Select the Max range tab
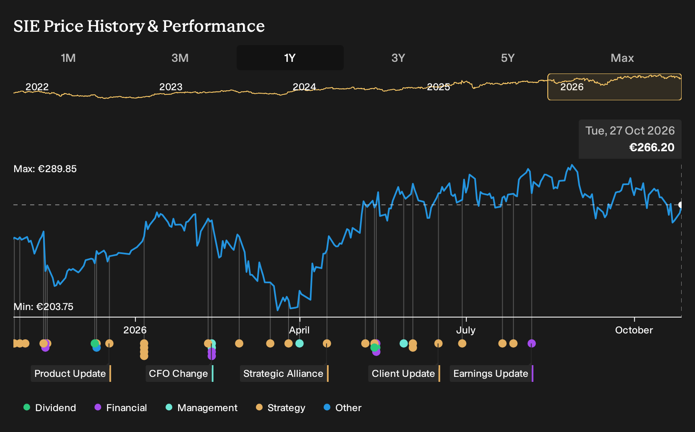Image resolution: width=695 pixels, height=432 pixels. click(622, 58)
